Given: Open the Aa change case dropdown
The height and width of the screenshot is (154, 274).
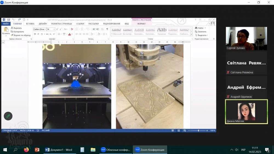Looking at the screenshot, I should tap(66, 29).
